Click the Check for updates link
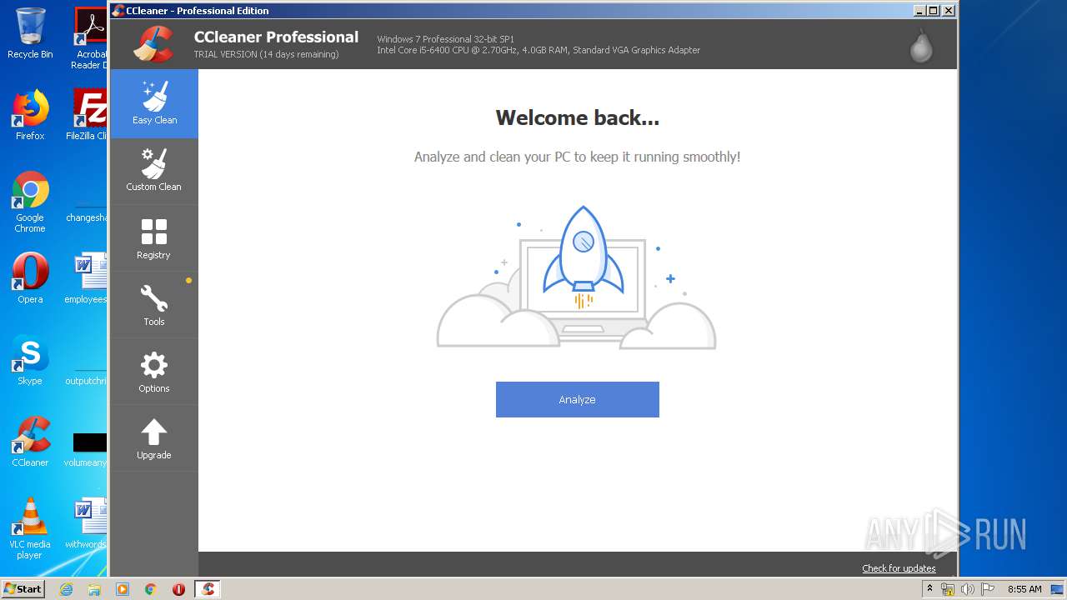 899,568
